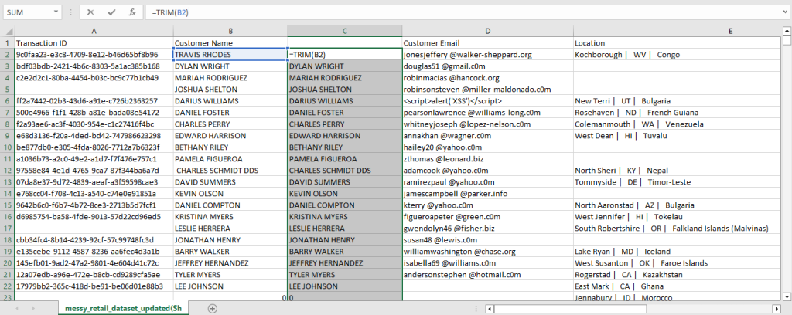Image resolution: width=792 pixels, height=315 pixels.
Task: Select andersonstephen @hotmail.c0m cell
Action: pyautogui.click(x=487, y=275)
